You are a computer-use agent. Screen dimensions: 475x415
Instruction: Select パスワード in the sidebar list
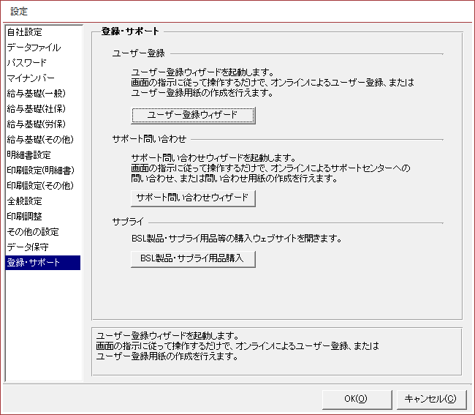(27, 63)
